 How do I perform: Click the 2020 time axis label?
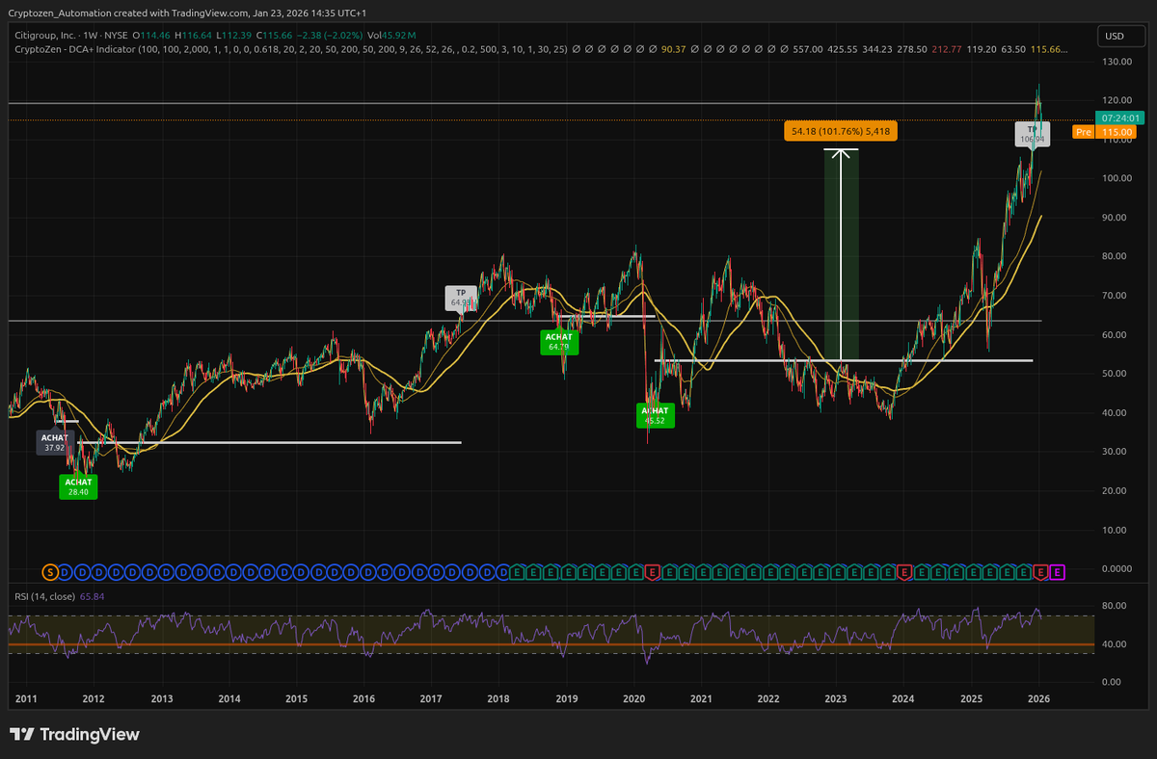pyautogui.click(x=633, y=698)
